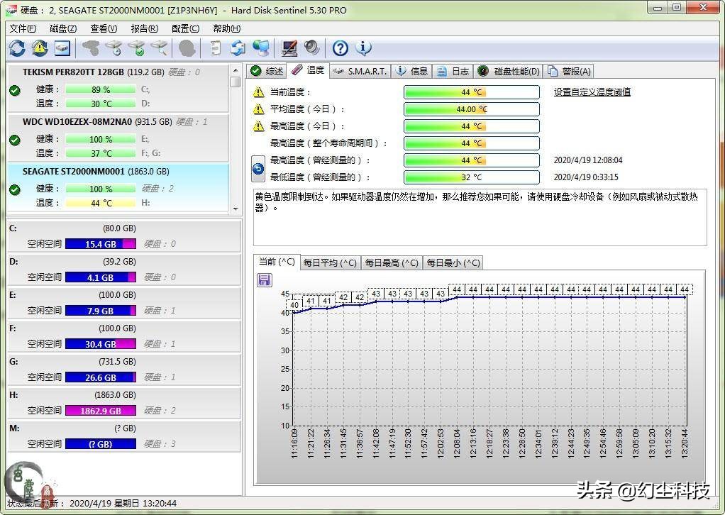Click the disk sync/refresh icon near the toolbar right
The image size is (725, 515).
(239, 48)
